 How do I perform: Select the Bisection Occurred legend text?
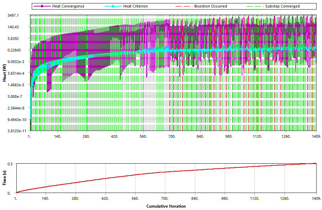click(x=210, y=6)
